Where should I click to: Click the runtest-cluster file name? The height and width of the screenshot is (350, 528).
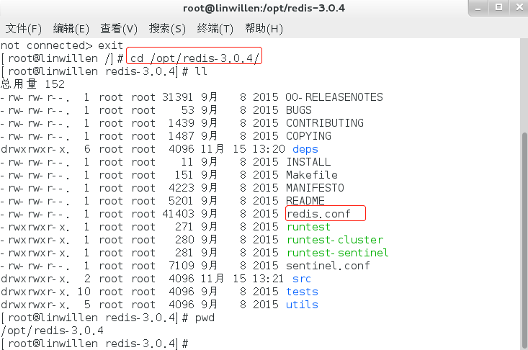335,240
